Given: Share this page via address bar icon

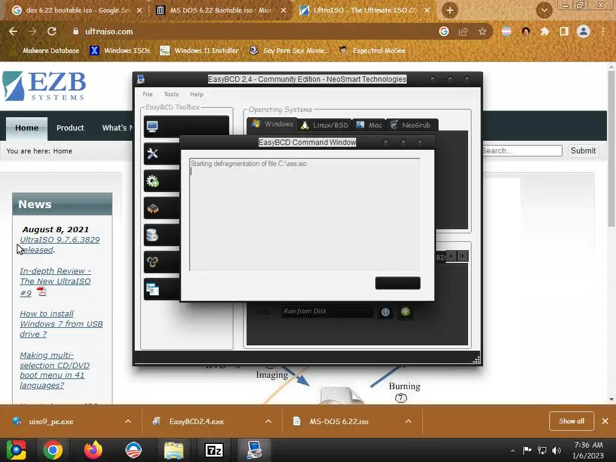Looking at the screenshot, I should point(463,31).
